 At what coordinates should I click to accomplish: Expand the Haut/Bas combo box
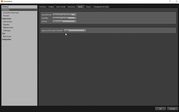[x=64, y=18]
